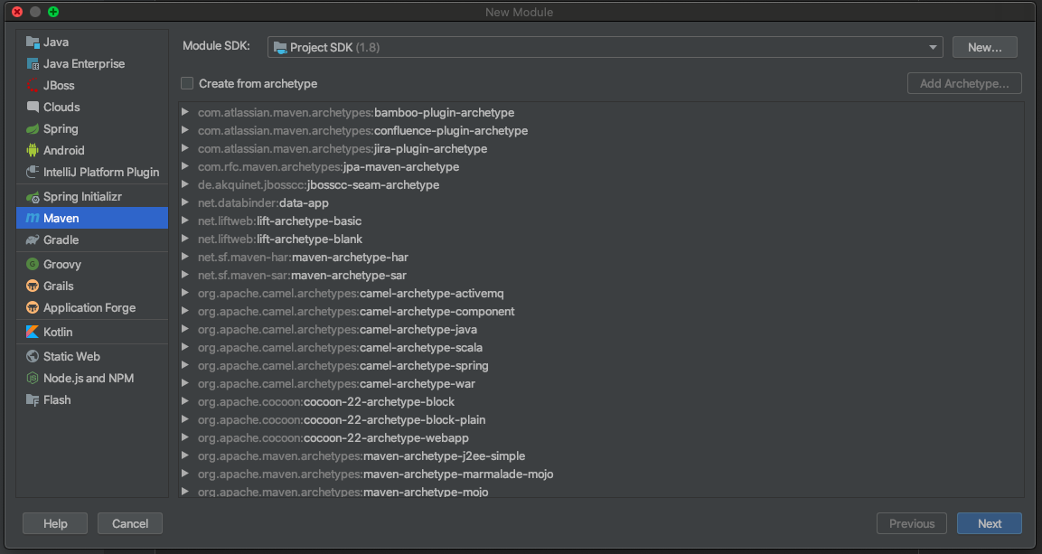Expand lift-archetype-basic entry
Viewport: 1042px width, 554px height.
(x=185, y=221)
